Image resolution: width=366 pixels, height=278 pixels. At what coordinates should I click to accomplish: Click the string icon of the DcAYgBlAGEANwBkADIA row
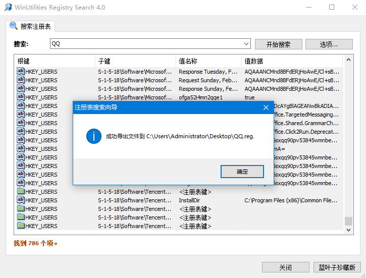pos(21,105)
